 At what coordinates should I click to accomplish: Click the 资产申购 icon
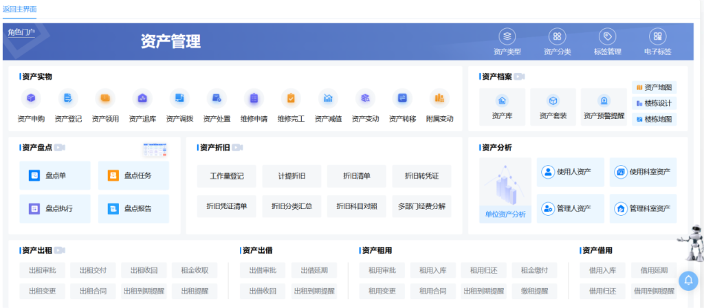[x=31, y=99]
